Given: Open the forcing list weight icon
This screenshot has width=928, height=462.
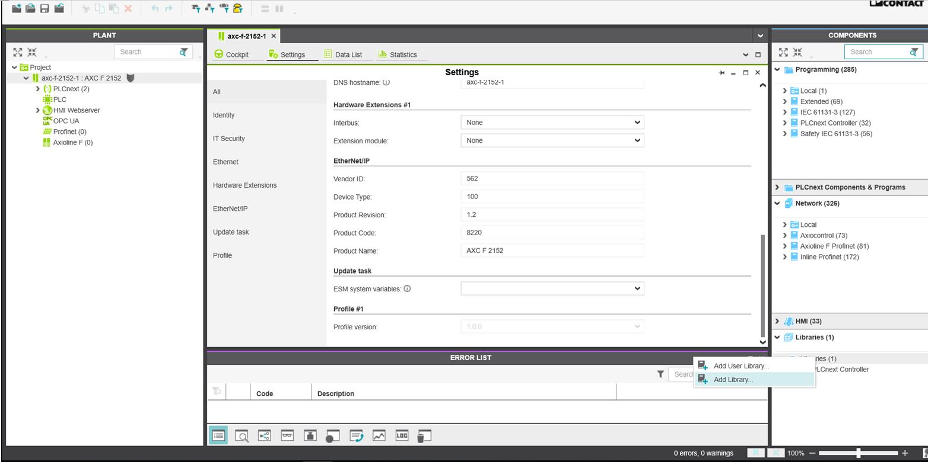Looking at the screenshot, I should click(x=310, y=436).
